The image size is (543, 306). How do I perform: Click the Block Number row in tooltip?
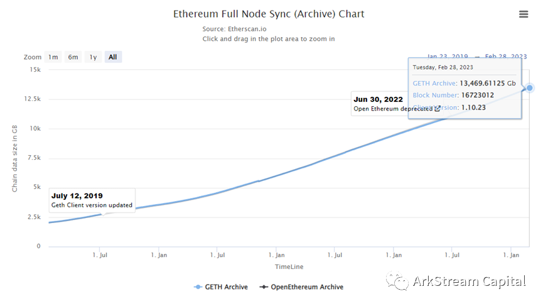click(x=453, y=96)
